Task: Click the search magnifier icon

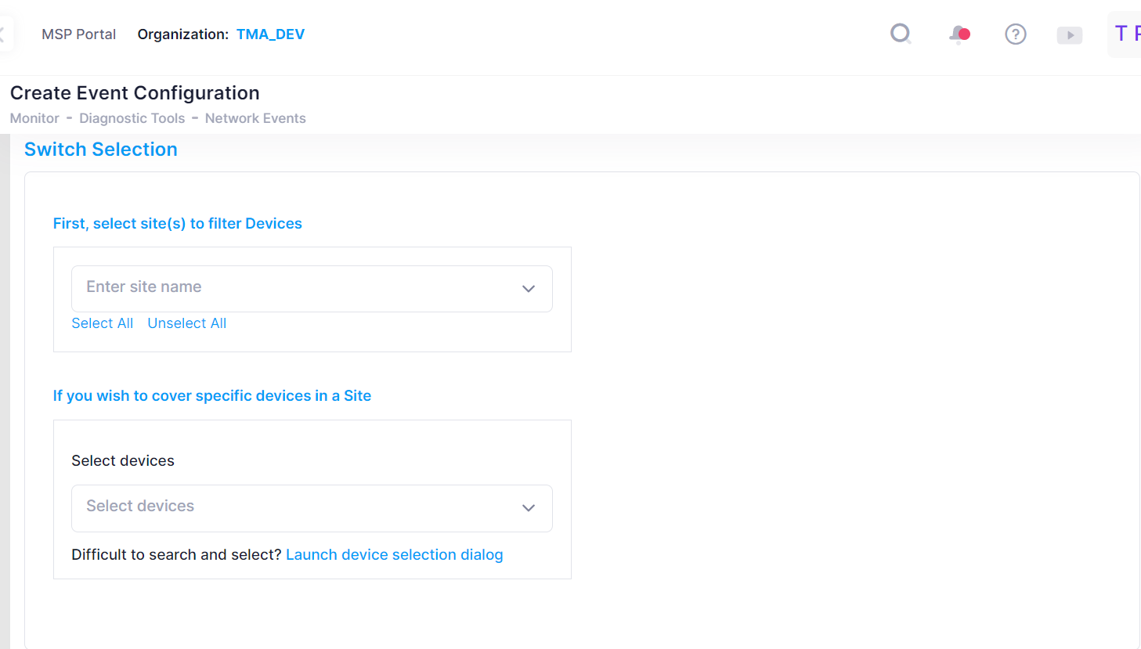Action: 901,34
